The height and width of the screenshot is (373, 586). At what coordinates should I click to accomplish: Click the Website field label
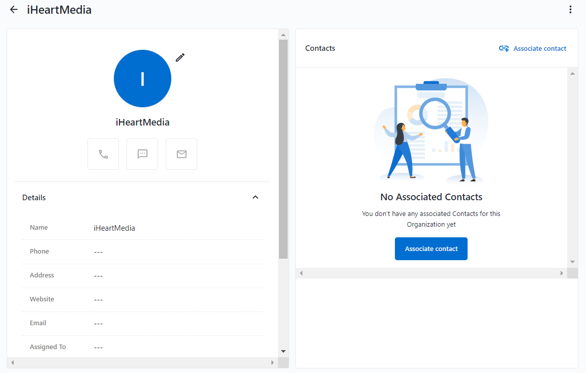coord(42,299)
